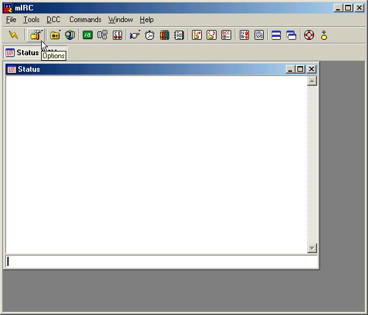Click the Status window scroll up arrow
The height and width of the screenshot is (315, 368).
coord(312,81)
